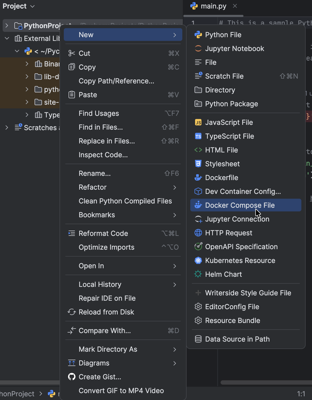The width and height of the screenshot is (312, 400).
Task: Click the Directory folder icon in submenu
Action: 198,90
